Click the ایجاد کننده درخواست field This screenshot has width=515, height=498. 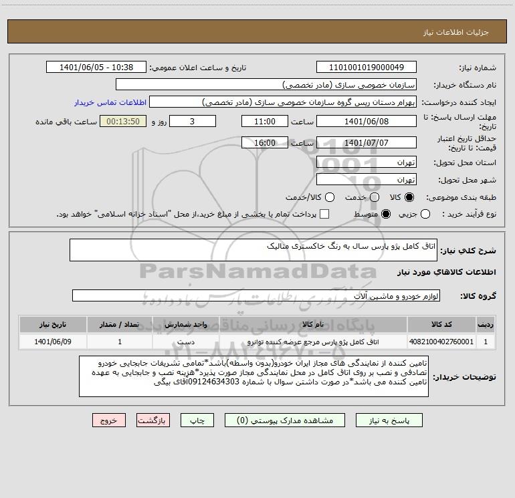(x=283, y=102)
